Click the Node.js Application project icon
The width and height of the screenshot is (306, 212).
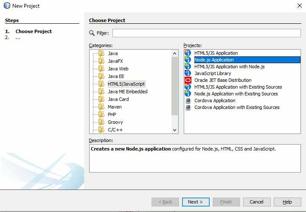pyautogui.click(x=188, y=60)
